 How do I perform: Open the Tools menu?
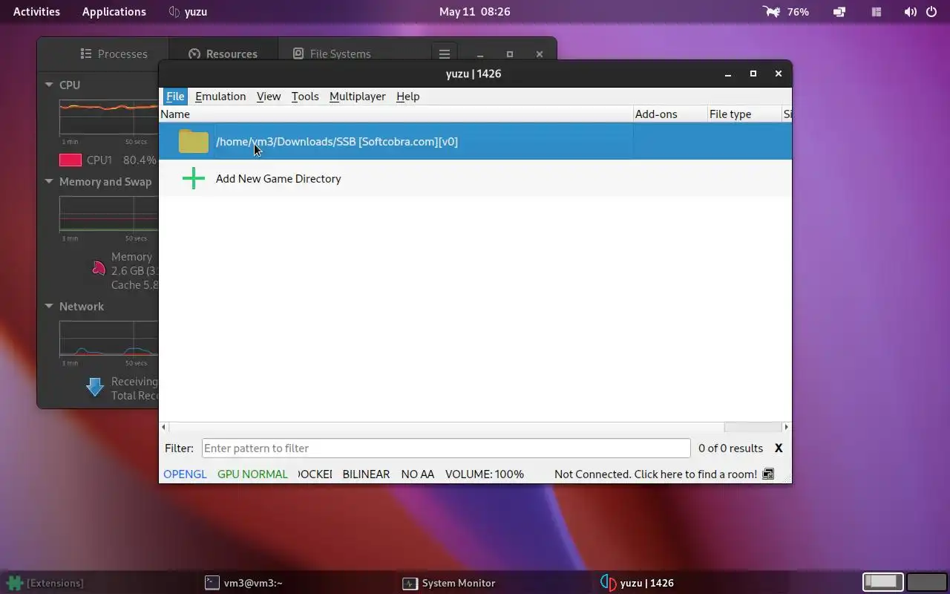coord(305,96)
